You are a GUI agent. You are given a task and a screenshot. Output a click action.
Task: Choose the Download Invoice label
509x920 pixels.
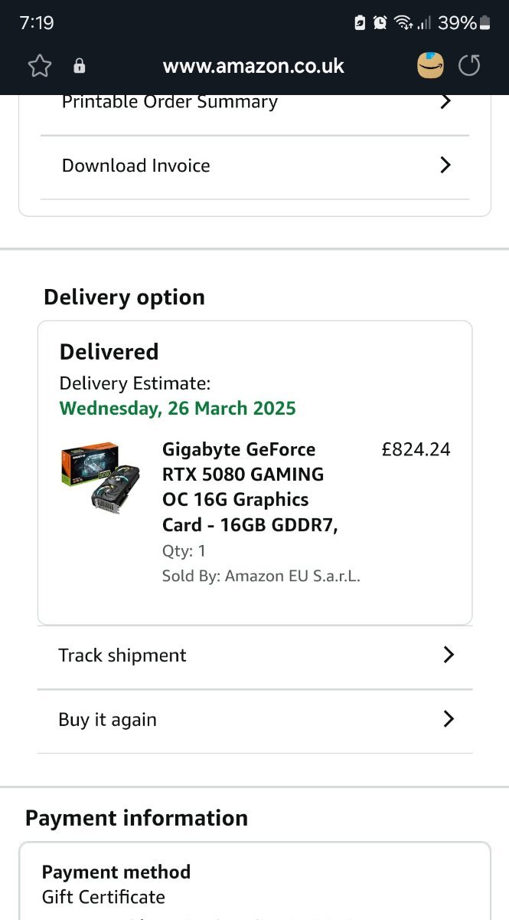pos(135,166)
